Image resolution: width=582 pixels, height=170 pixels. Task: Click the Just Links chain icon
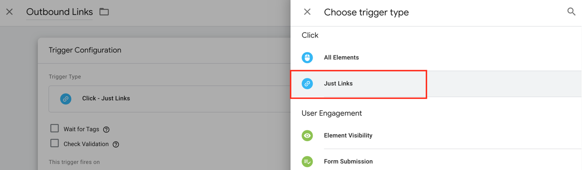coord(307,84)
